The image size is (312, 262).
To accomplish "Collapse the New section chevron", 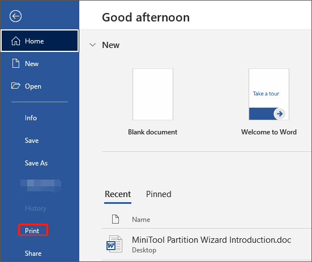I will 92,45.
